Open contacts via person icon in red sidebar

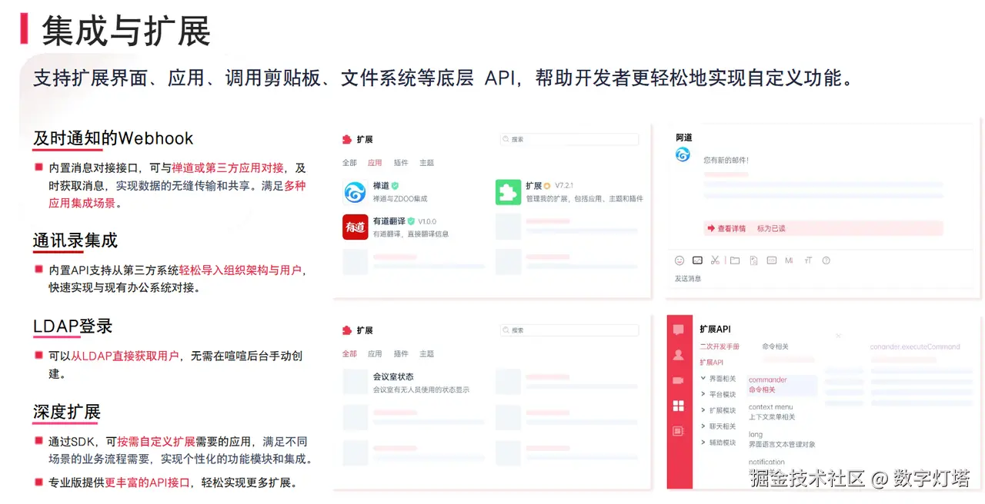coord(678,355)
